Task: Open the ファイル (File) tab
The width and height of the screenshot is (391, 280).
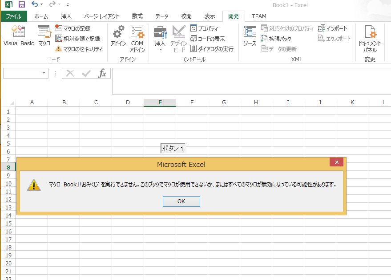Action: click(x=14, y=16)
